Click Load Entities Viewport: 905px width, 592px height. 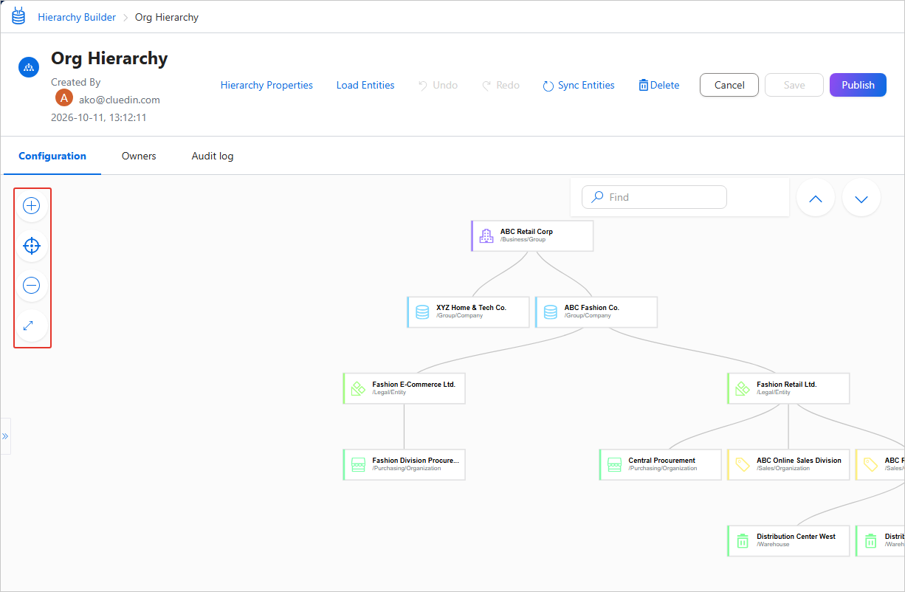pos(365,85)
